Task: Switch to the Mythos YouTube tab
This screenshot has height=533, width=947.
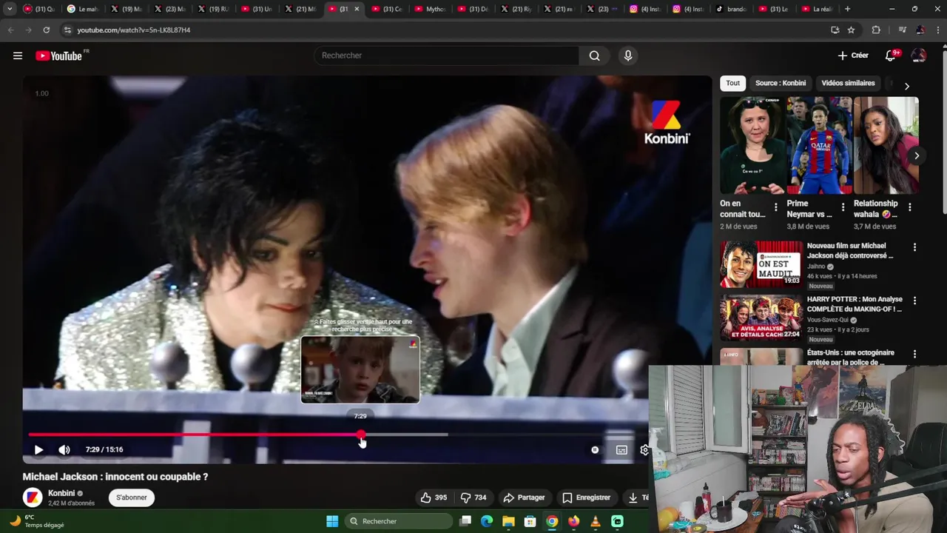Action: [x=430, y=9]
